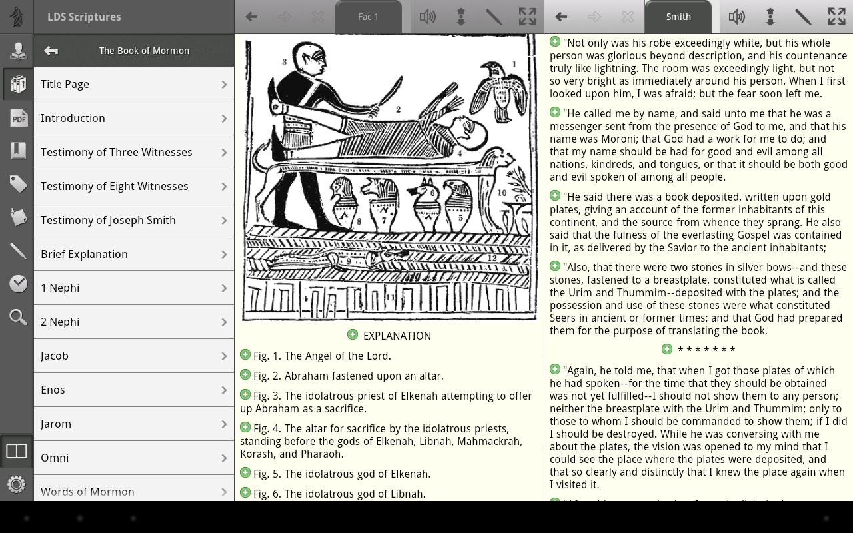Select highlighter tool in the Smith pane
This screenshot has width=853, height=533.
click(x=803, y=17)
